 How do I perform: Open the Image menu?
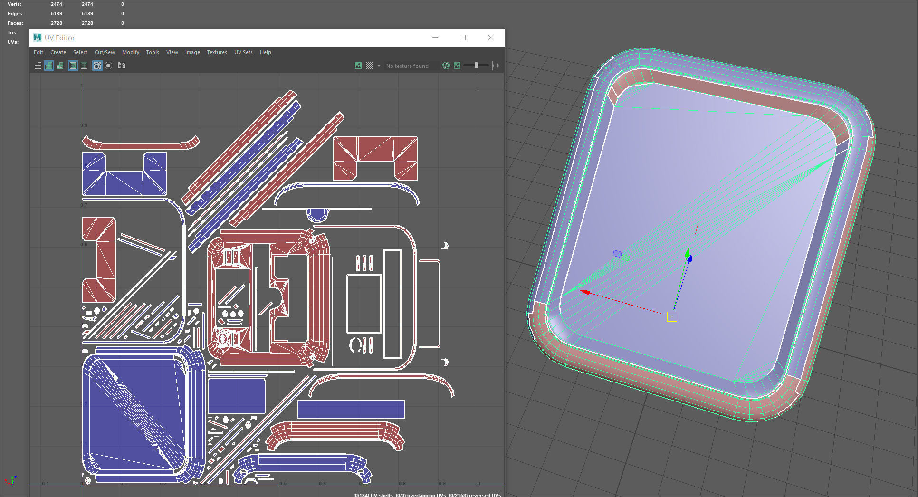[x=192, y=52]
